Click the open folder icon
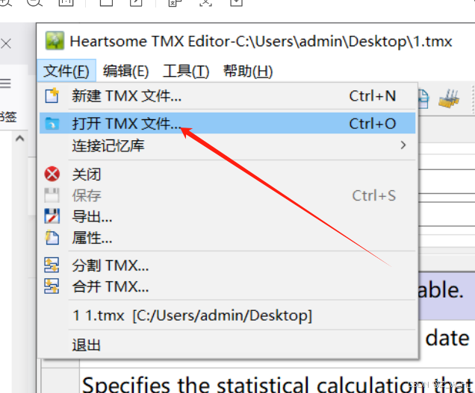 (52, 123)
